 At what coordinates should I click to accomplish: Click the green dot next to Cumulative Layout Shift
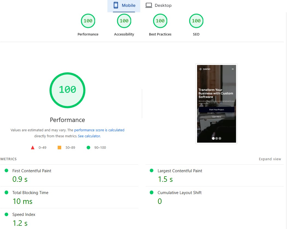(x=151, y=192)
